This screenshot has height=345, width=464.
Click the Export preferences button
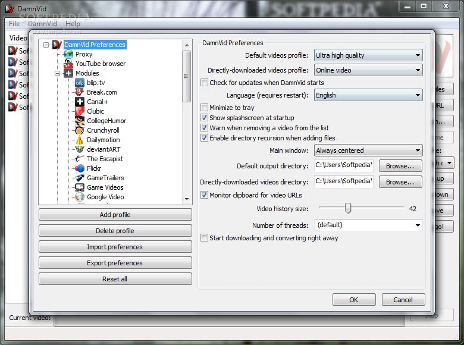click(115, 263)
